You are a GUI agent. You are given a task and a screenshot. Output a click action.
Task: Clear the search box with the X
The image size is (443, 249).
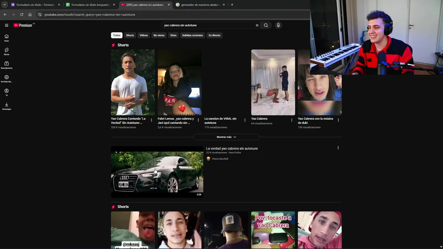tap(257, 25)
